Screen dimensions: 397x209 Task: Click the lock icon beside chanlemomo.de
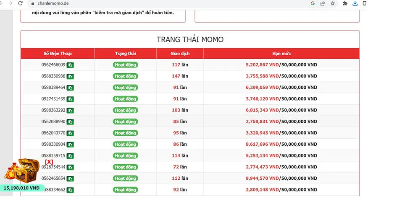[32, 3]
